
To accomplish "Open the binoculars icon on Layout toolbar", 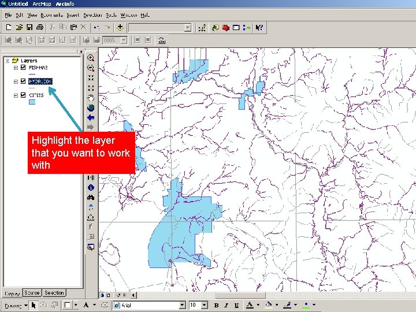I will 162,40.
